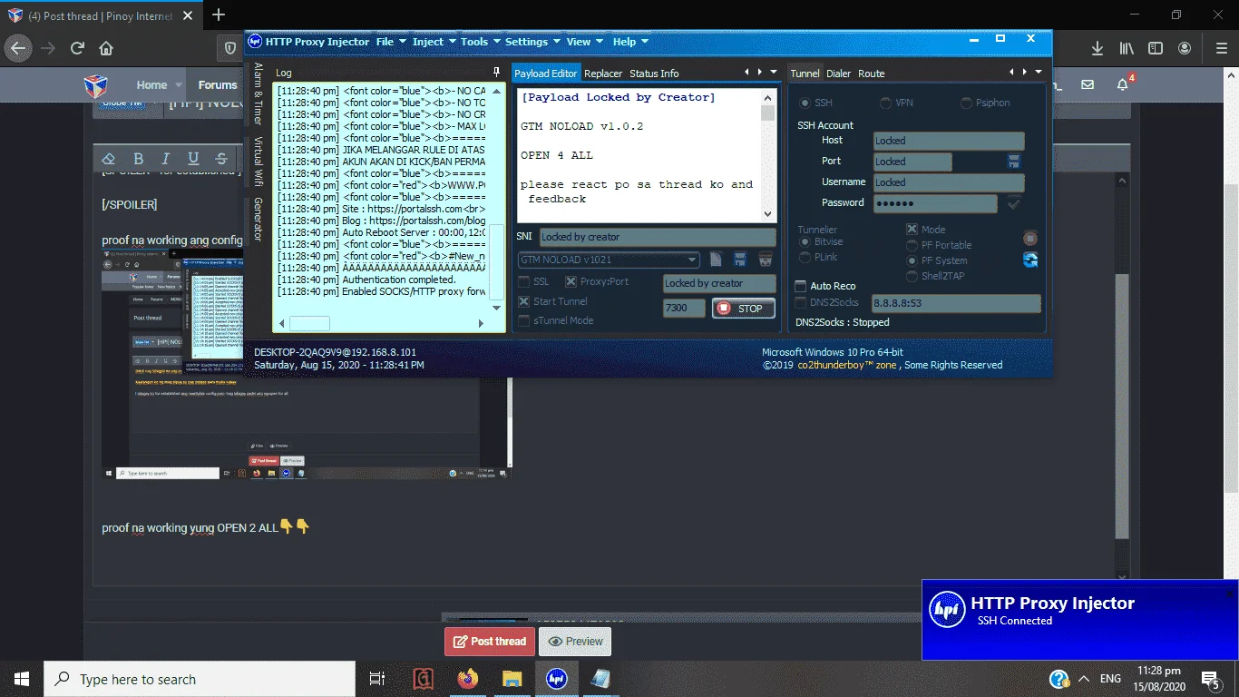Image resolution: width=1239 pixels, height=697 pixels.
Task: Toggle the Mode checkbox
Action: (912, 230)
